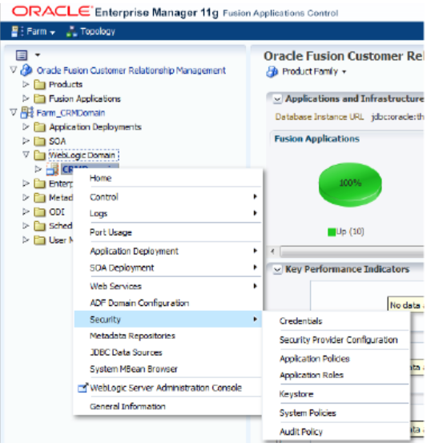Choose Security Provider Configuration
This screenshot has width=431, height=447.
[x=336, y=340]
